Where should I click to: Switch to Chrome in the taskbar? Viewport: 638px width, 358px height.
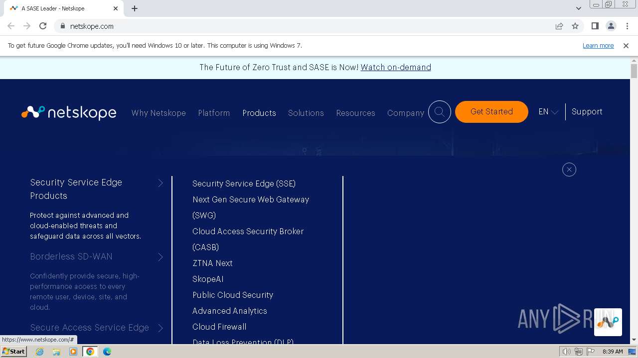90,352
